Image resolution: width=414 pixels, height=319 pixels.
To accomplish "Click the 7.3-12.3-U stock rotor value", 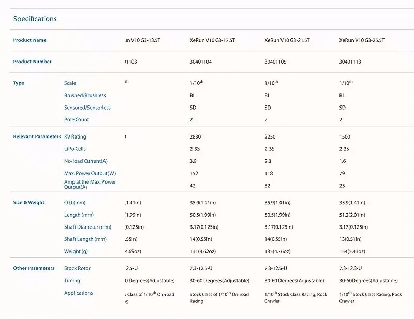I will tap(350, 268).
